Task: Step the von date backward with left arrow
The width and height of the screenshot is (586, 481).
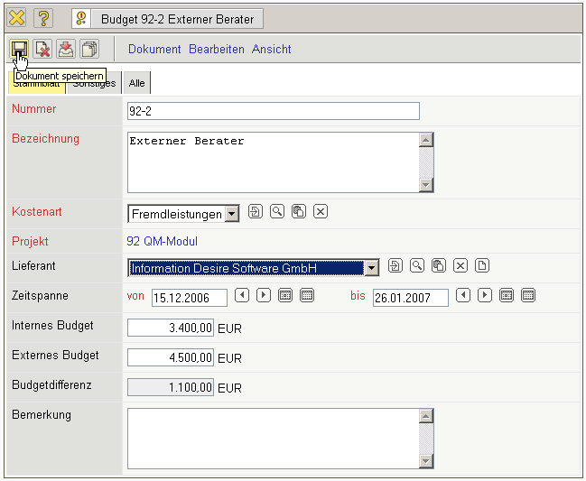Action: pos(242,295)
